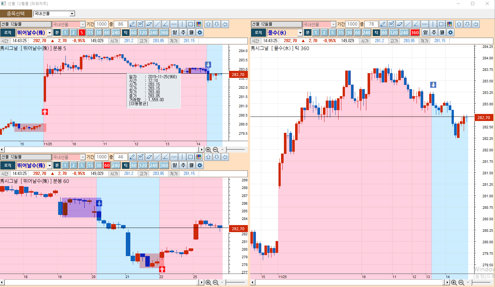Screen dimensions: 495x287
Task: Pick the eraser tool in the 틱 360 chart toolbar
Action: click(x=400, y=24)
